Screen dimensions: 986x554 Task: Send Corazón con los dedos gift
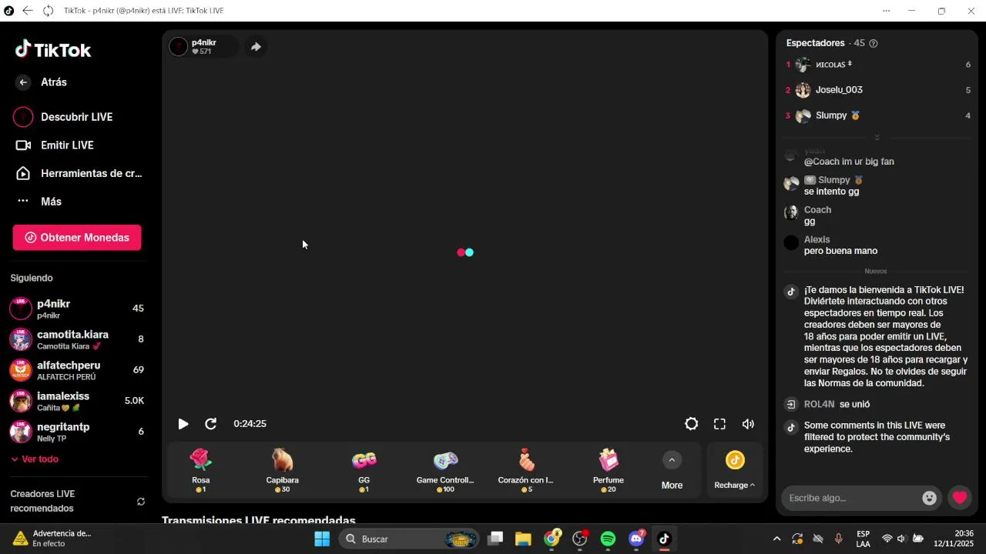[526, 470]
